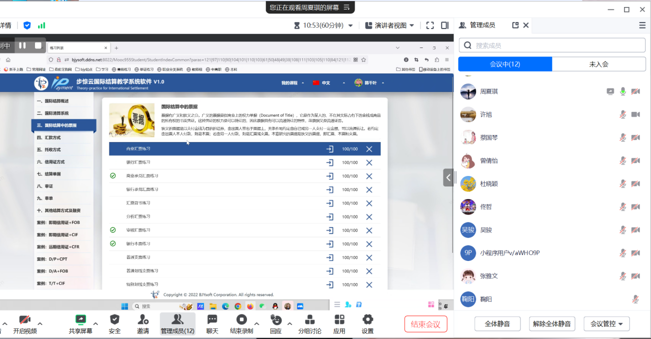Stop recording with 结束录制 button
The height and width of the screenshot is (339, 651).
(x=241, y=320)
